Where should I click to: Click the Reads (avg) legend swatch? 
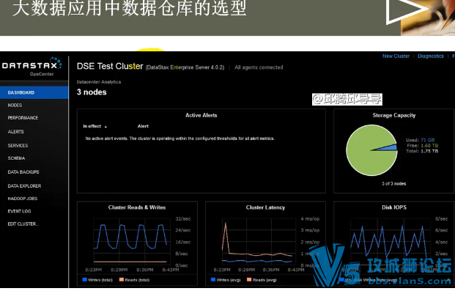tap(249, 280)
